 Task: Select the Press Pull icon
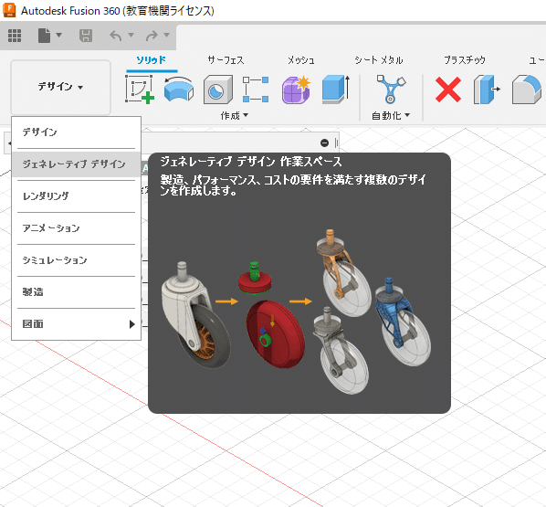tap(487, 90)
